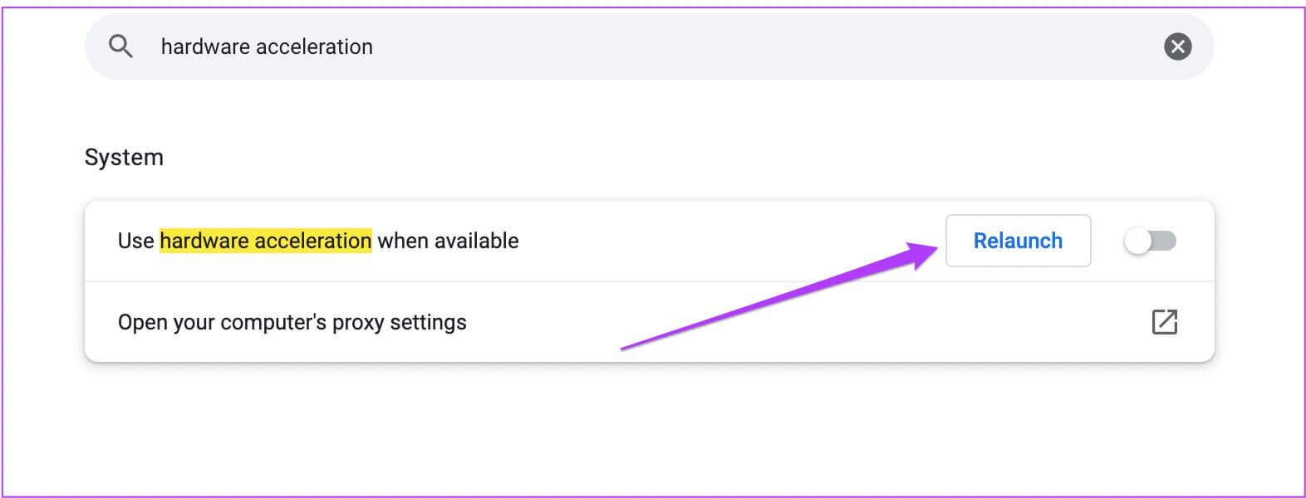This screenshot has width=1306, height=498.
Task: Click blank area below the System card
Action: (648, 432)
